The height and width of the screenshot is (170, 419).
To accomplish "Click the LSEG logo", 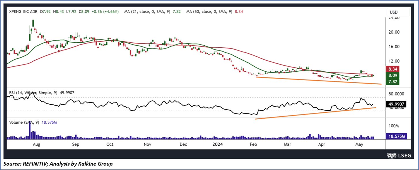I will [x=400, y=156].
